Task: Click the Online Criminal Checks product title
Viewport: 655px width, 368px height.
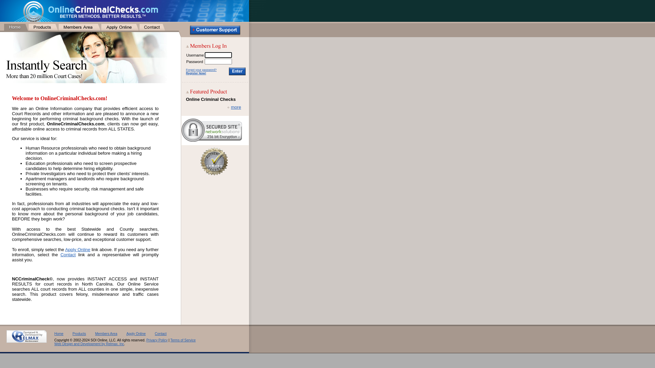Action: coord(211,99)
